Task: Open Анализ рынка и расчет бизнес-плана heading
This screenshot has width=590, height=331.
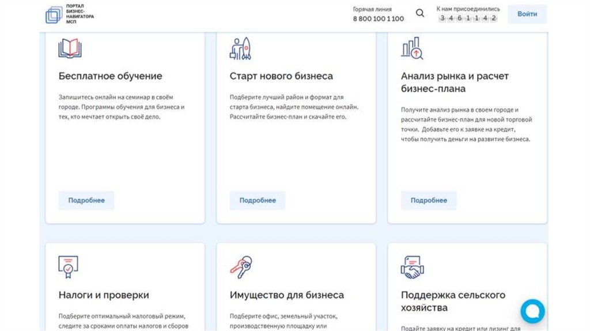Action: pyautogui.click(x=455, y=82)
